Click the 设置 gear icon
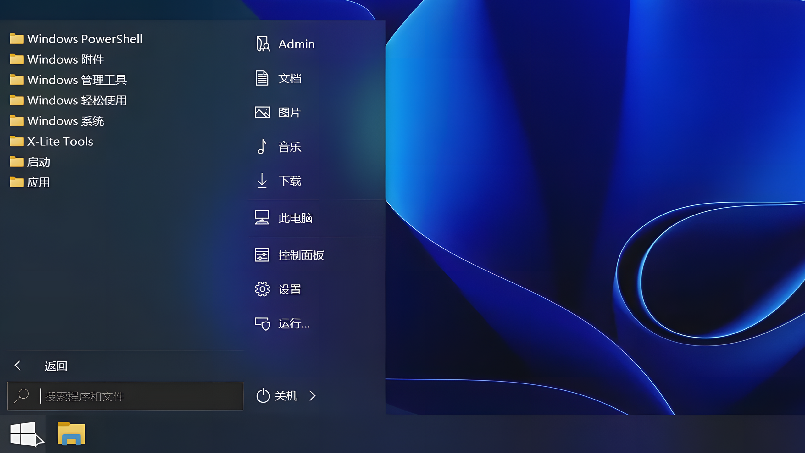The height and width of the screenshot is (453, 805). click(262, 289)
